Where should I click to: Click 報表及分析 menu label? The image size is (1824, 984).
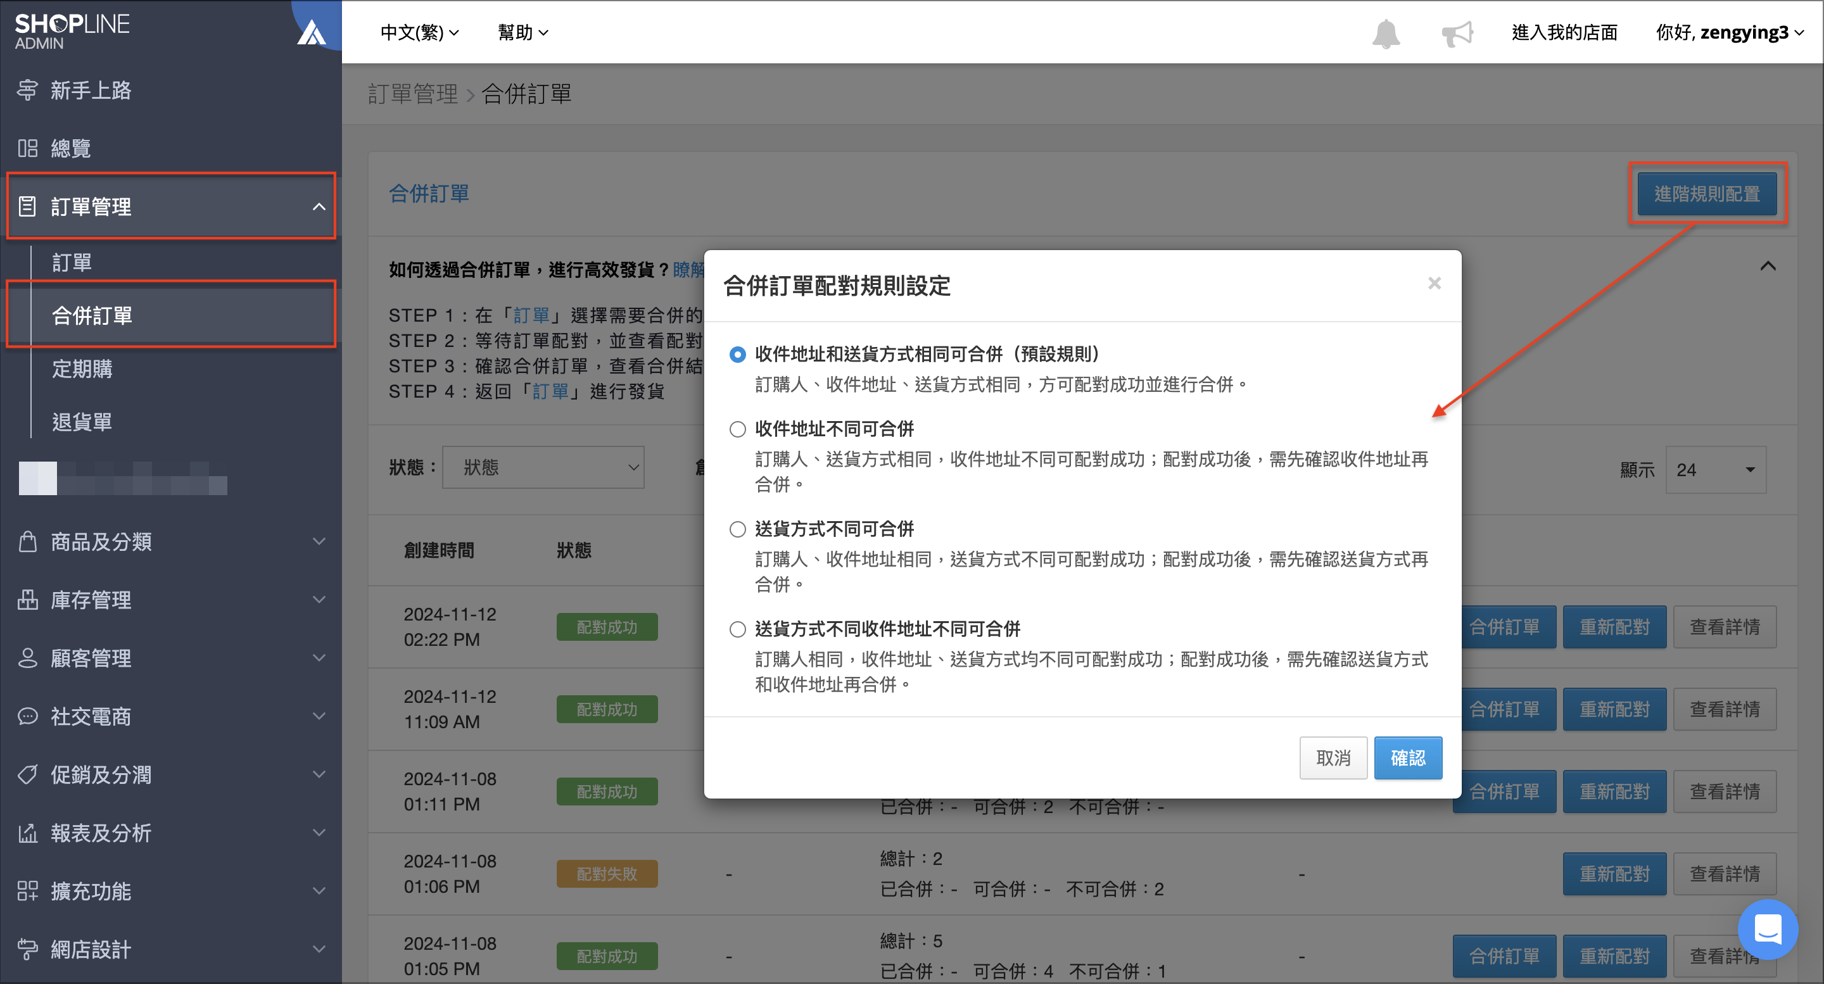[101, 833]
